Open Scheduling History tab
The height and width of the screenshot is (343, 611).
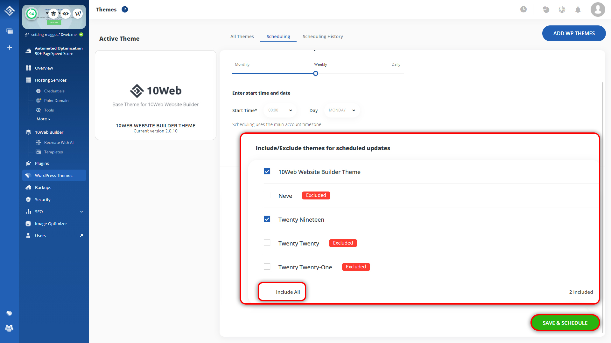[323, 37]
